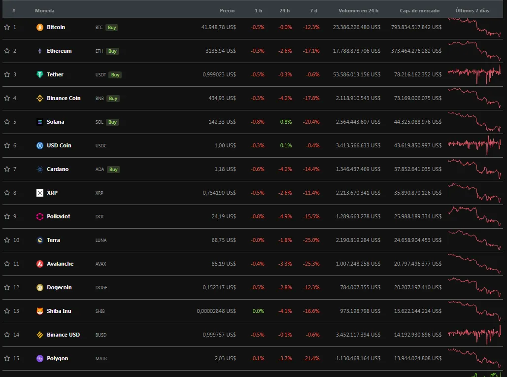Click the Bitcoin coin logo icon
Viewport: 507px width, 377px height.
(x=40, y=28)
